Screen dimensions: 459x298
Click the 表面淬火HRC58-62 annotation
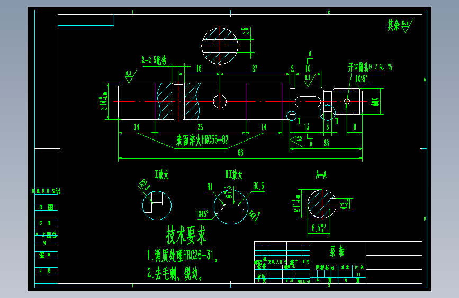point(202,140)
